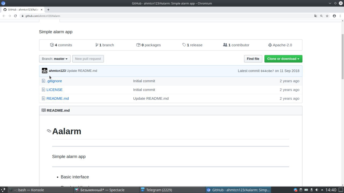Bookmark this page with the star icon
The image size is (344, 193).
pos(327,16)
